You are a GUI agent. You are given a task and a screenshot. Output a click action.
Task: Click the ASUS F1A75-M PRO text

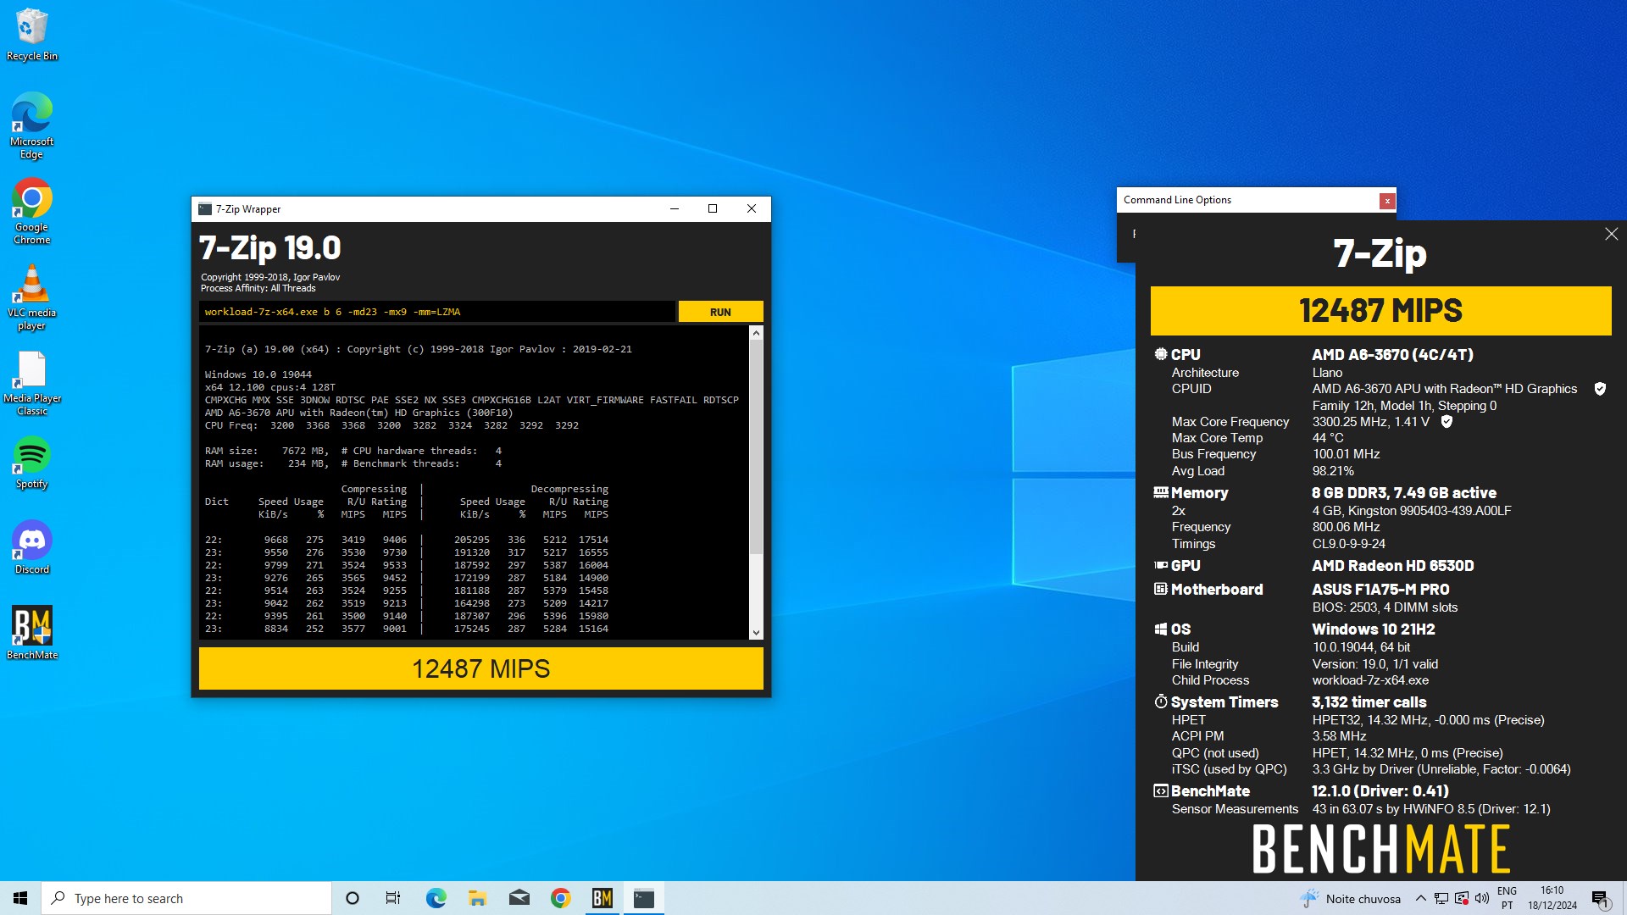pyautogui.click(x=1380, y=589)
